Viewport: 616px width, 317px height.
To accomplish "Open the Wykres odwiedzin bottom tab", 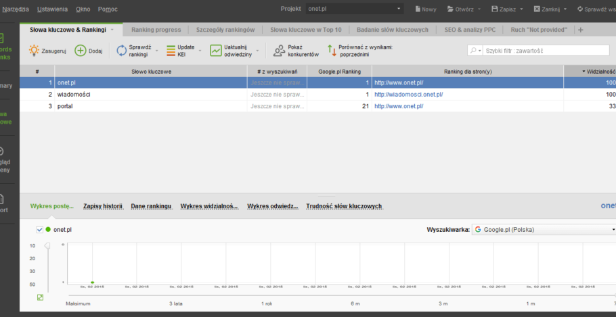I will click(x=273, y=206).
